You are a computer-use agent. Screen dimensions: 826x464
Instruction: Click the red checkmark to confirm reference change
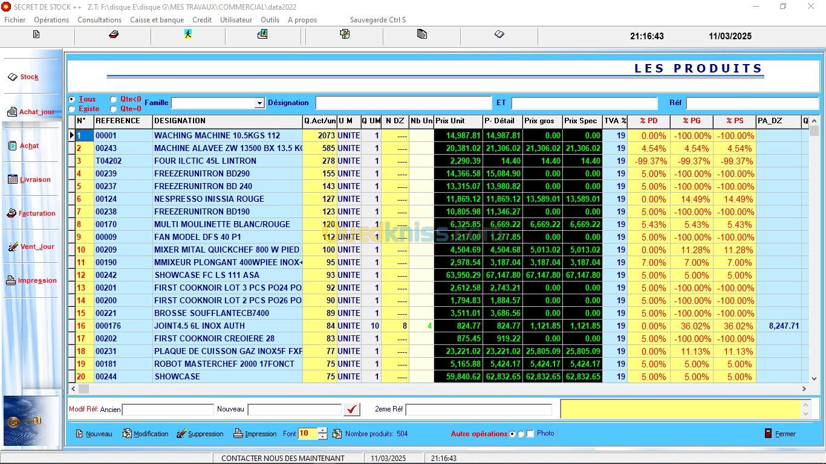pyautogui.click(x=351, y=410)
